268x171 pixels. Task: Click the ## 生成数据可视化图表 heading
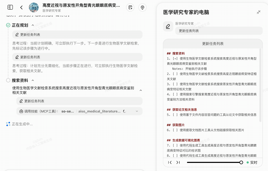[183, 140]
